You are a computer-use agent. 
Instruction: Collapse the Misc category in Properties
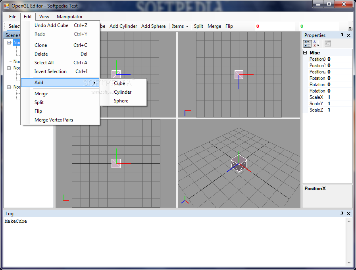pos(305,53)
